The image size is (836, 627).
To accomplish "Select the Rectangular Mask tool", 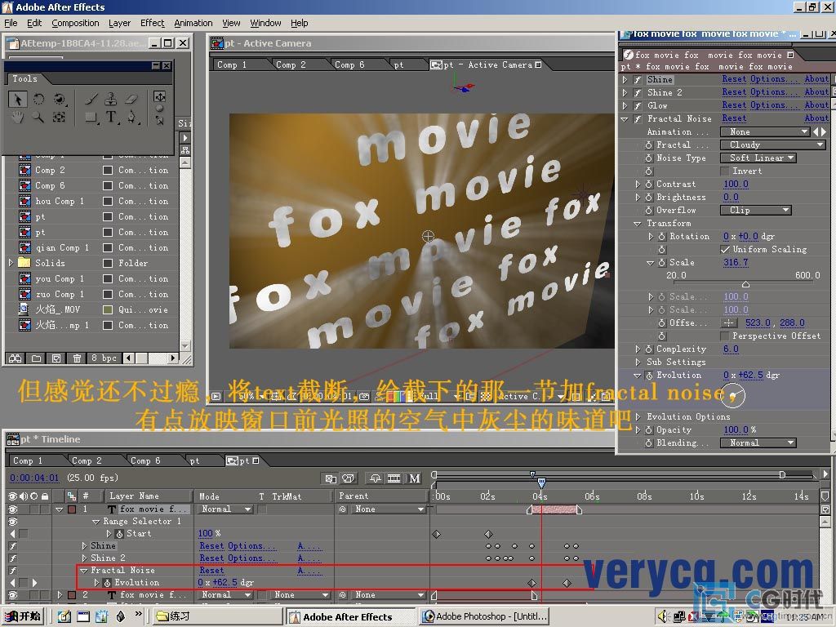I will click(91, 117).
